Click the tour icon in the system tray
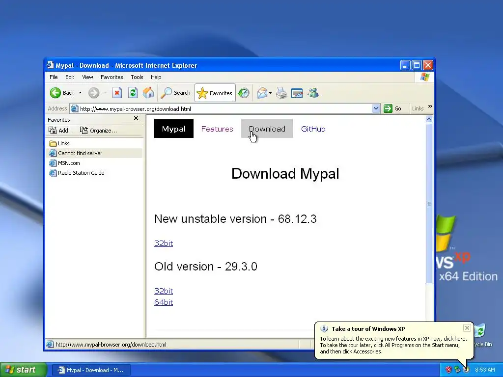Screen dimensions: 503x377 tap(466, 370)
